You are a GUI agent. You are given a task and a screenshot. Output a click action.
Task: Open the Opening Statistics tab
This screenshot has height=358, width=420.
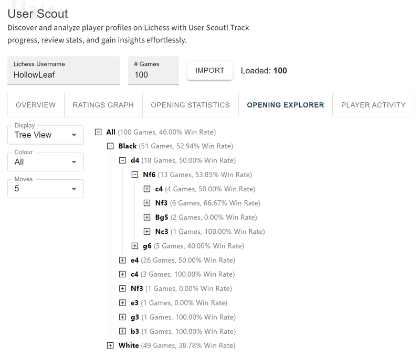pos(190,105)
